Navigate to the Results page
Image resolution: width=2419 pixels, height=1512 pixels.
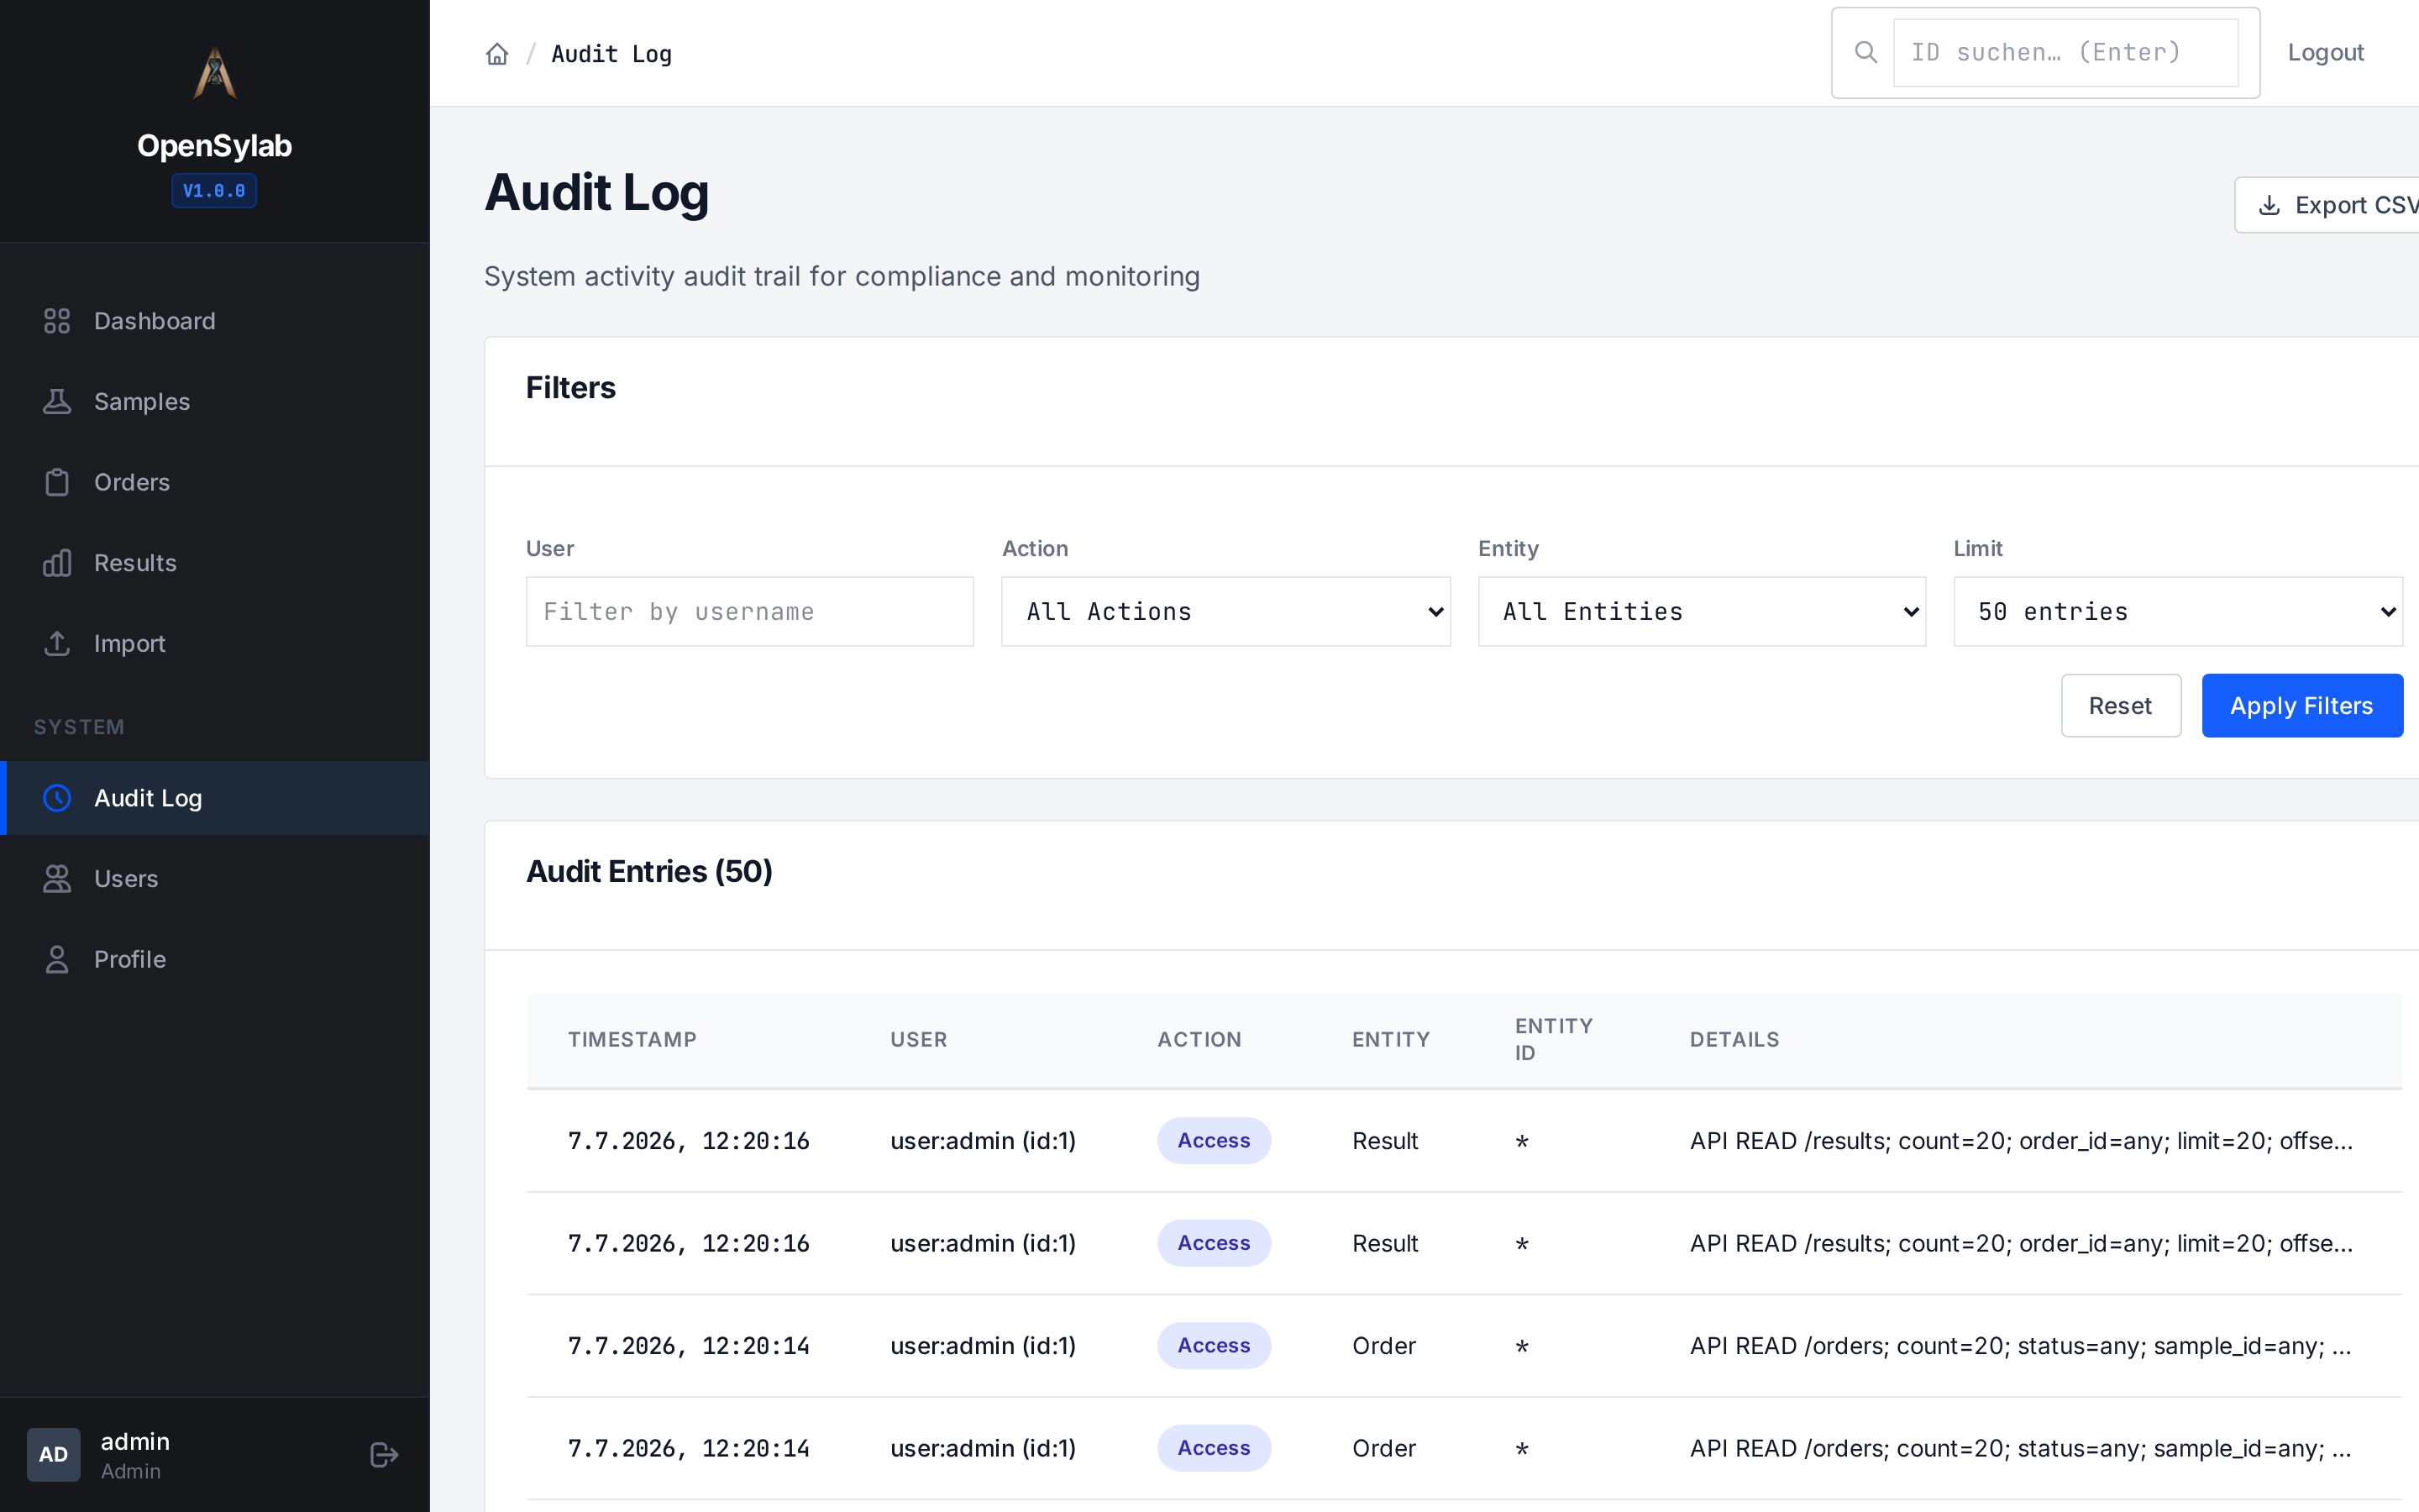pos(215,563)
